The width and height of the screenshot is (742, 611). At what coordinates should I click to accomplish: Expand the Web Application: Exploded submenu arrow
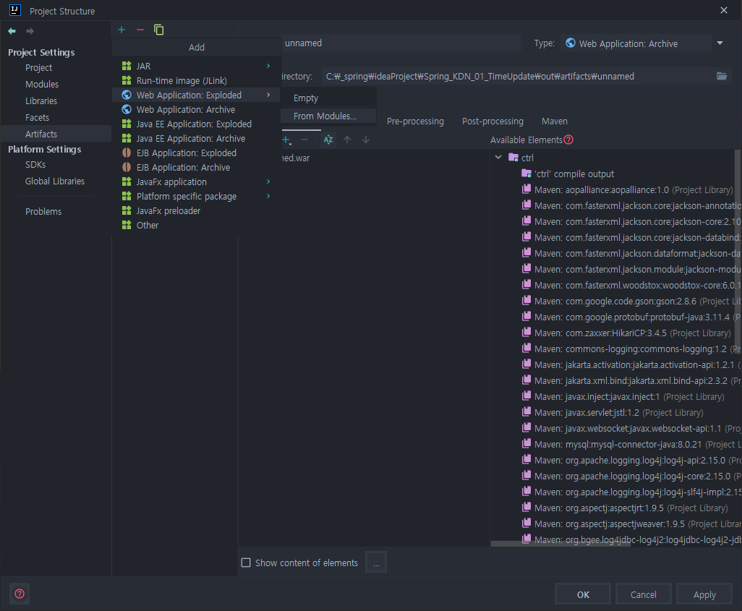[x=268, y=95]
